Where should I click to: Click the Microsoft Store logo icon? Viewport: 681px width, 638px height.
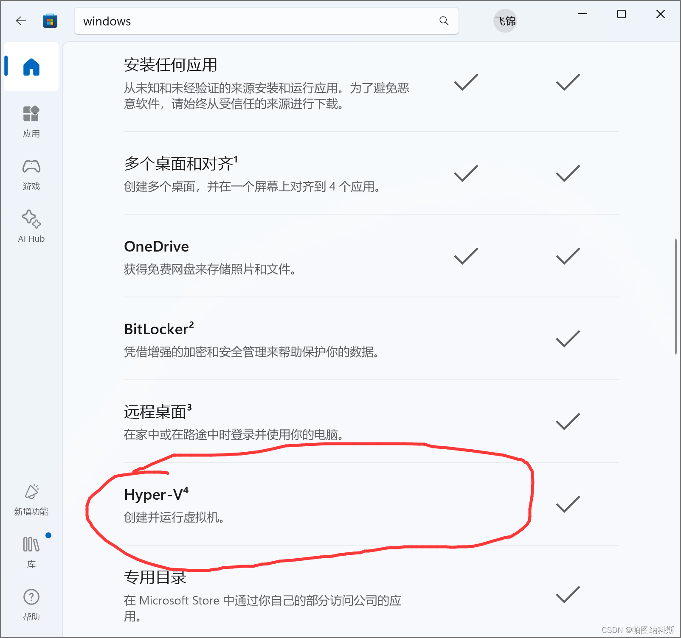click(x=50, y=21)
